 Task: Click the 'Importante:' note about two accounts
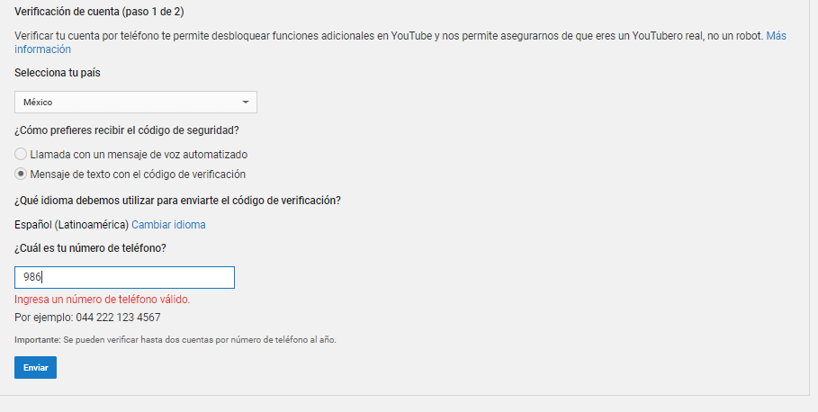point(175,340)
